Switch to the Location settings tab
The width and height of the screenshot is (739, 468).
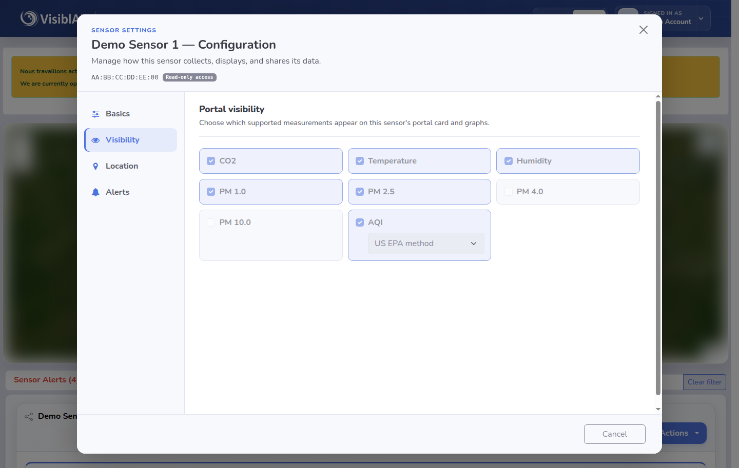[x=131, y=166]
